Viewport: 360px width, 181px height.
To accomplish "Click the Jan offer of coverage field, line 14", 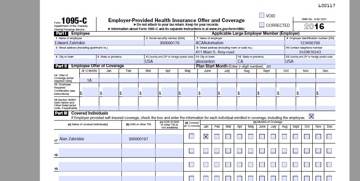I will tap(109, 80).
